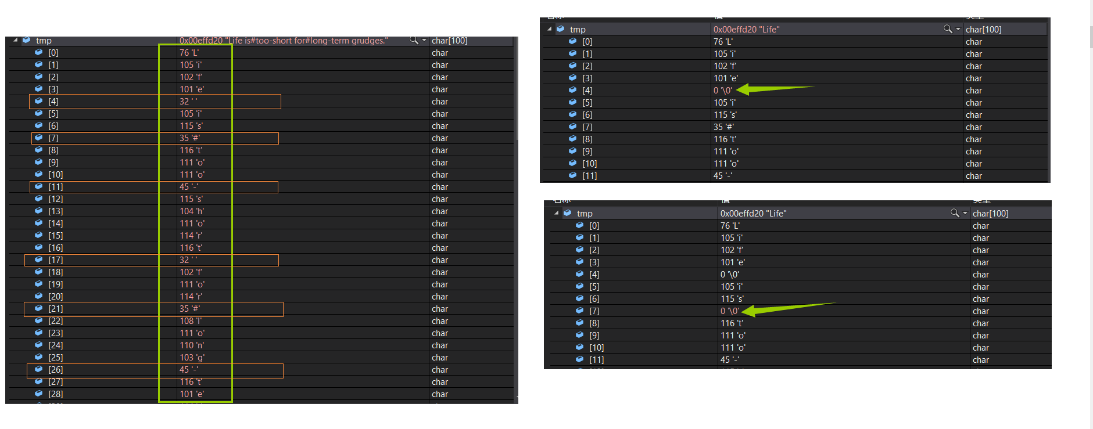Click the cube icon of element [28]

coord(38,394)
